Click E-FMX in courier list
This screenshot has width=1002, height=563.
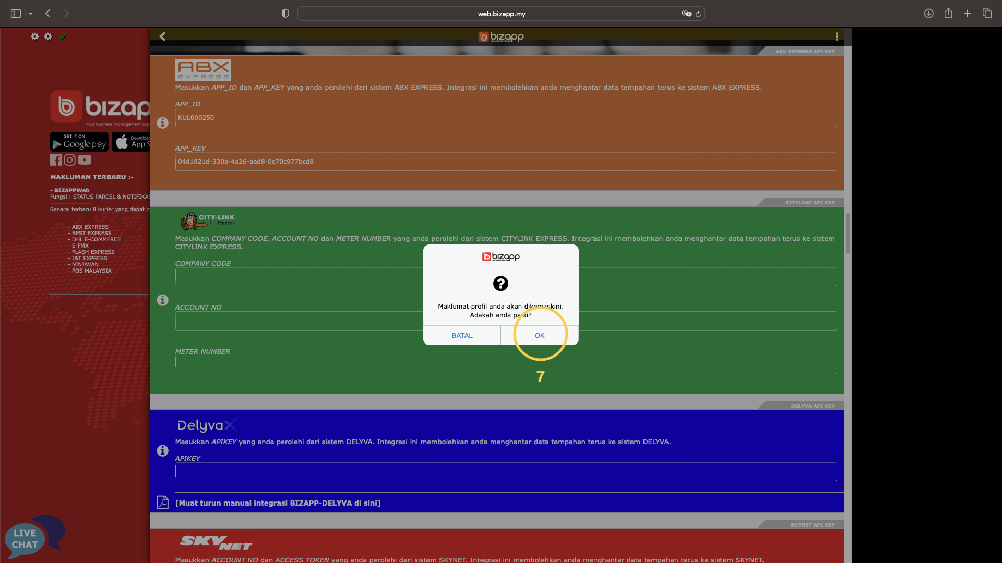tap(80, 246)
